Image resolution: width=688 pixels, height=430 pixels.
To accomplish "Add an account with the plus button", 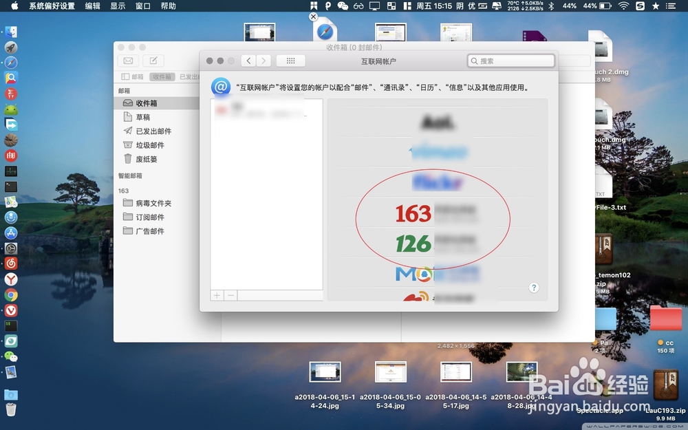I will [x=217, y=295].
